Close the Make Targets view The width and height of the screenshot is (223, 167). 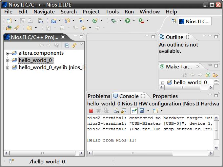[x=198, y=66]
